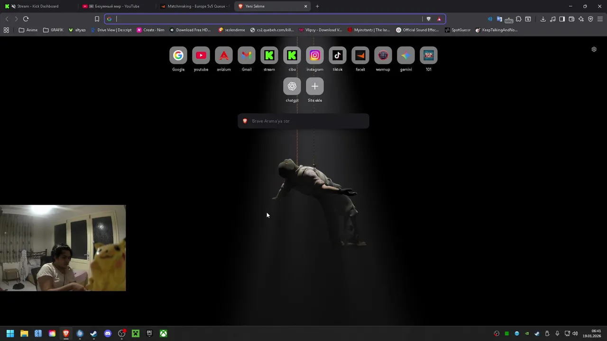The image size is (607, 341).
Task: Open Discord from the taskbar
Action: [x=108, y=333]
